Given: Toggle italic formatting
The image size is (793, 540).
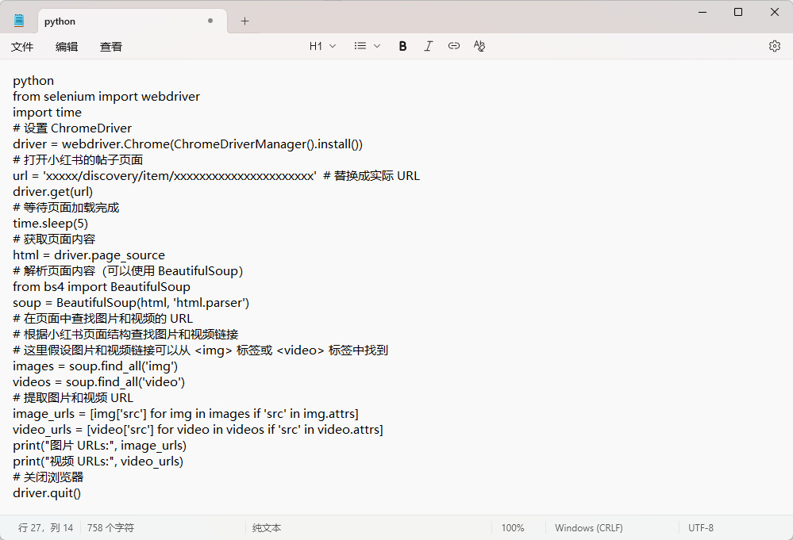Looking at the screenshot, I should pos(429,46).
